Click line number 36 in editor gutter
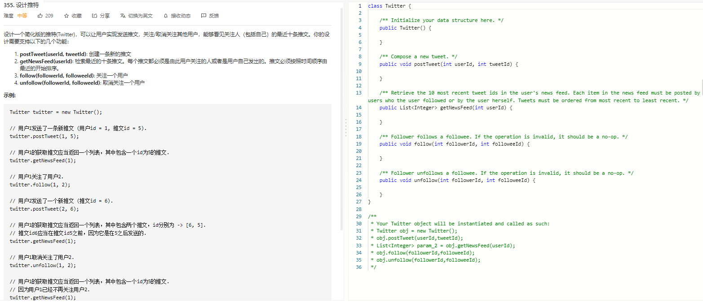Viewport: 703px width, 302px height. pyautogui.click(x=358, y=267)
